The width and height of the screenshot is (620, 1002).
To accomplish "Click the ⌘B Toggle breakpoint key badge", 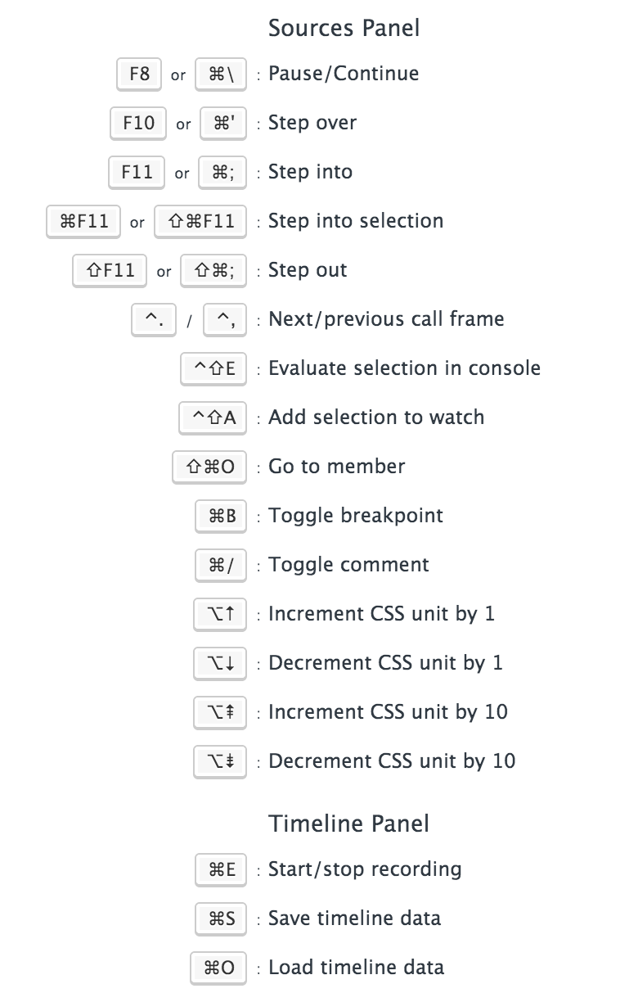I will (x=222, y=516).
